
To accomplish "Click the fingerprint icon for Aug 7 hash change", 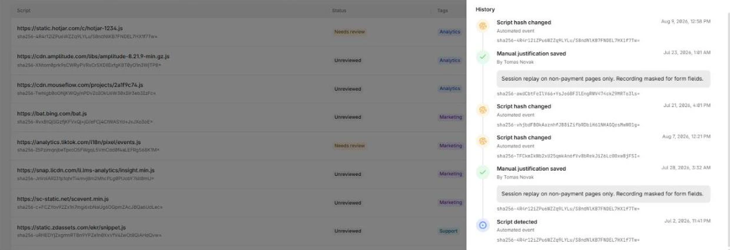I will coord(483,141).
